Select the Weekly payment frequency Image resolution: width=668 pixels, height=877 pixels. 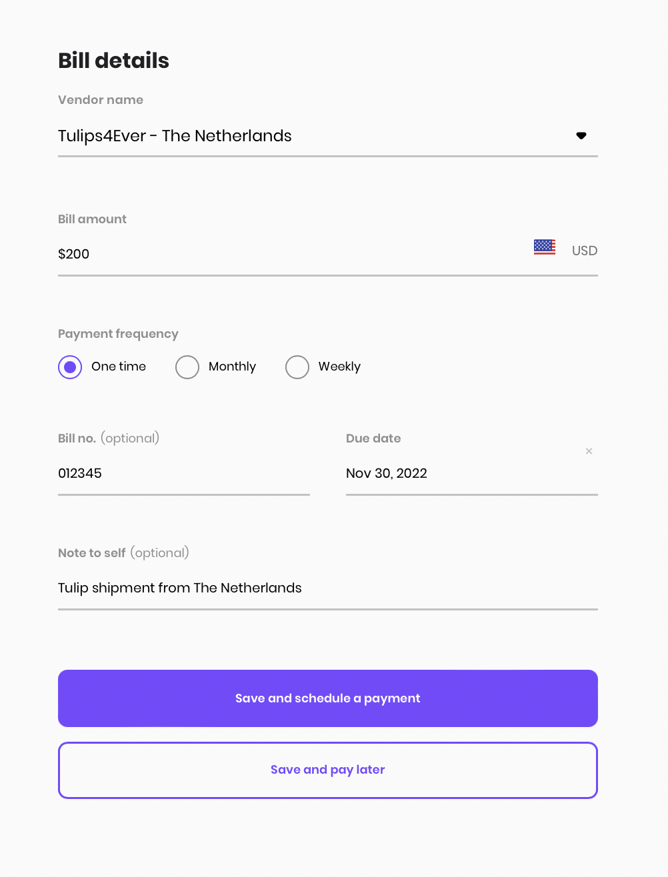pyautogui.click(x=297, y=367)
